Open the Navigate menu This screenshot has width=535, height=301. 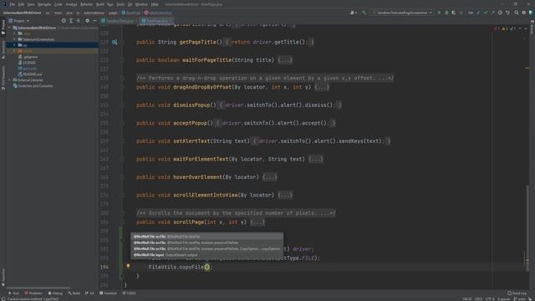point(44,4)
